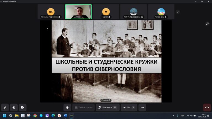
Task: Open the Windows Start menu
Action: (x=4, y=116)
